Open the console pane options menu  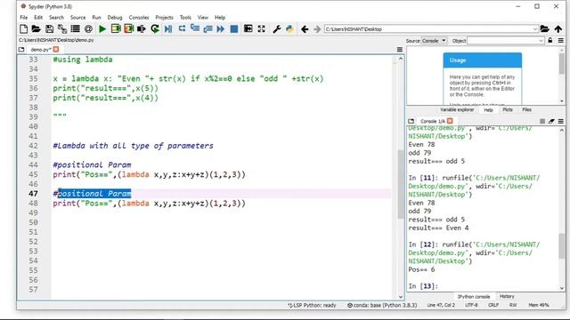click(x=560, y=121)
